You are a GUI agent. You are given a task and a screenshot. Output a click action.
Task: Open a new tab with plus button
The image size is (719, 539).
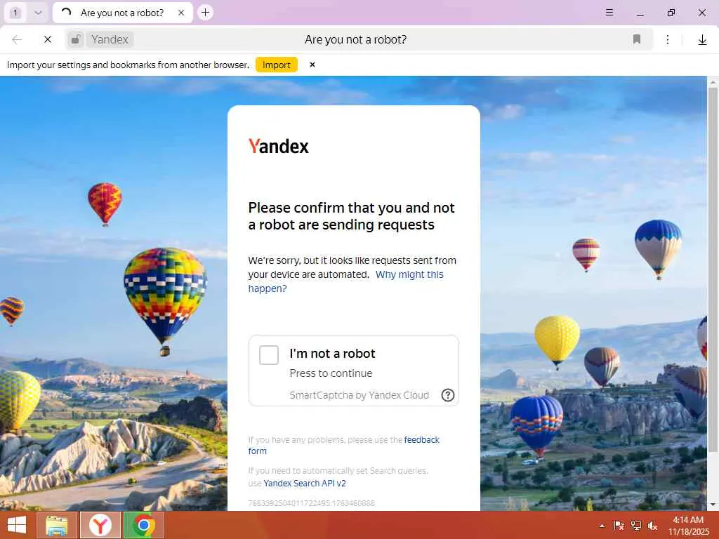coord(206,13)
